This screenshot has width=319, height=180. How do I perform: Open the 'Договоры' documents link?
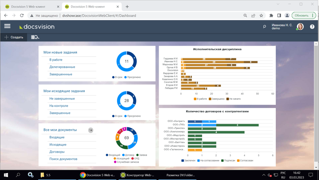57,152
